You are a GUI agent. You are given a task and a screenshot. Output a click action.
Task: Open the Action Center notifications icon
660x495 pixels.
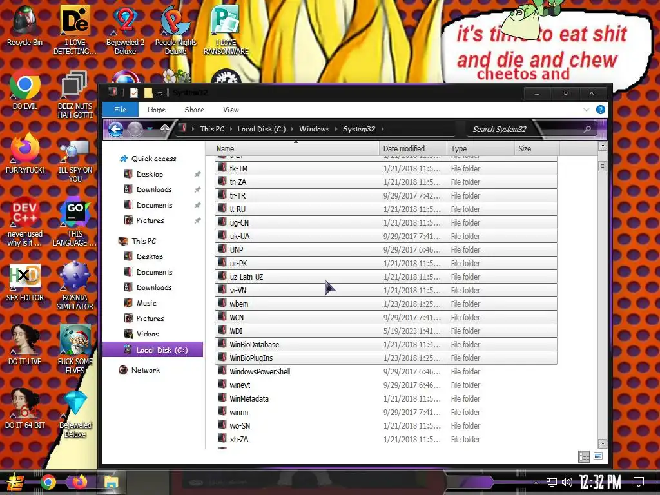click(x=639, y=482)
